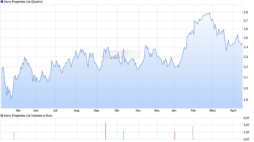Click the green volume legend square
254x142 pixels.
click(x=2, y=116)
